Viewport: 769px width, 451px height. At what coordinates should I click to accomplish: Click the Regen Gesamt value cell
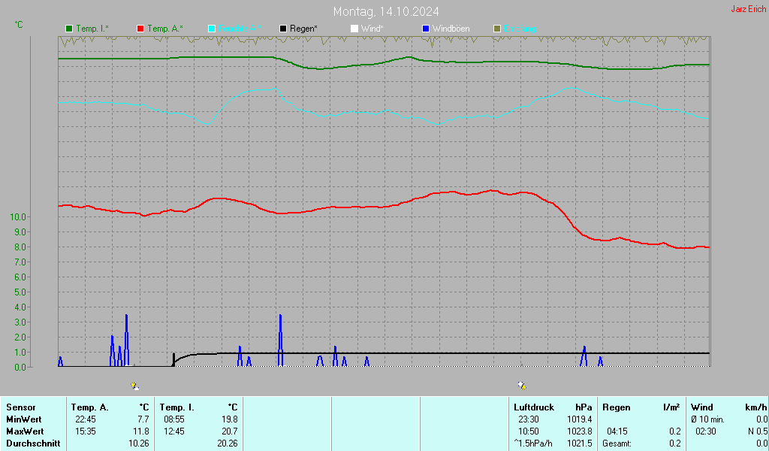(674, 443)
